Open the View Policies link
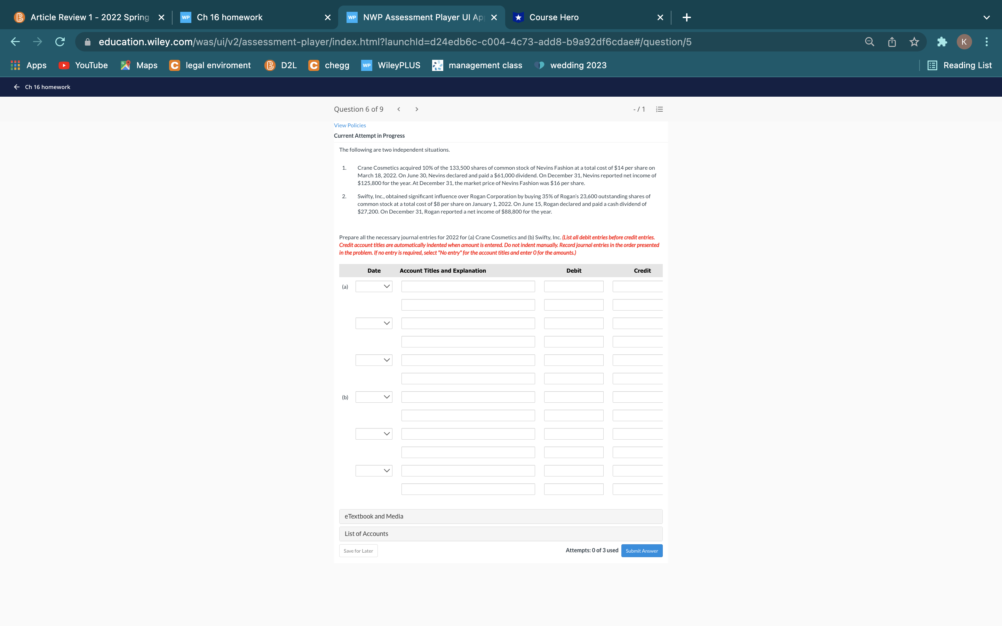 point(350,126)
